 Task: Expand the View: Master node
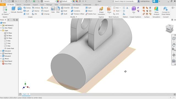click(1, 28)
